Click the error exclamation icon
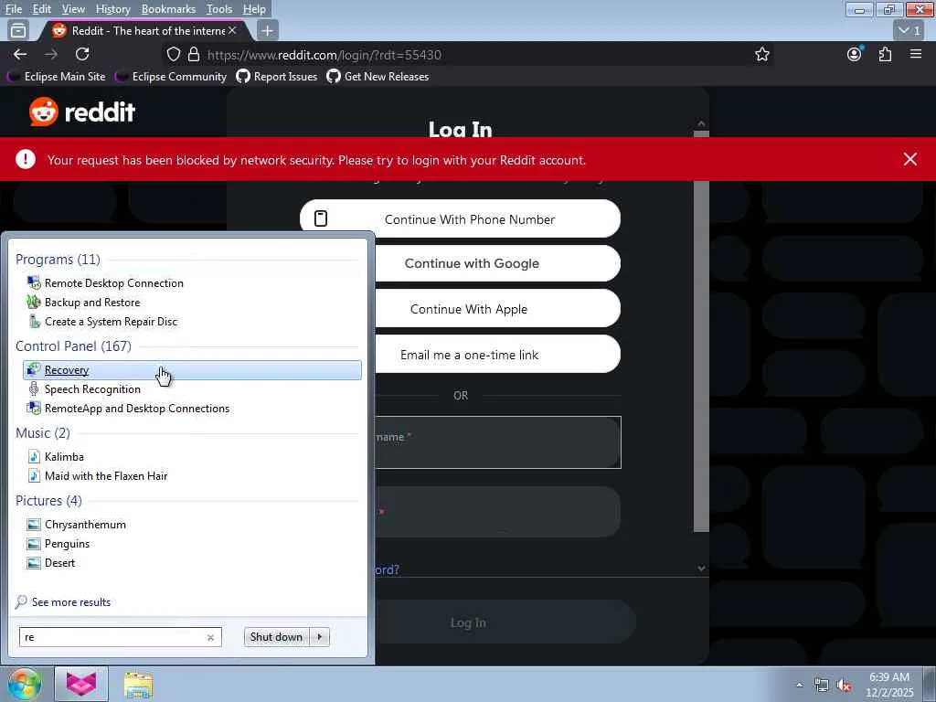936x702 pixels. click(x=26, y=159)
